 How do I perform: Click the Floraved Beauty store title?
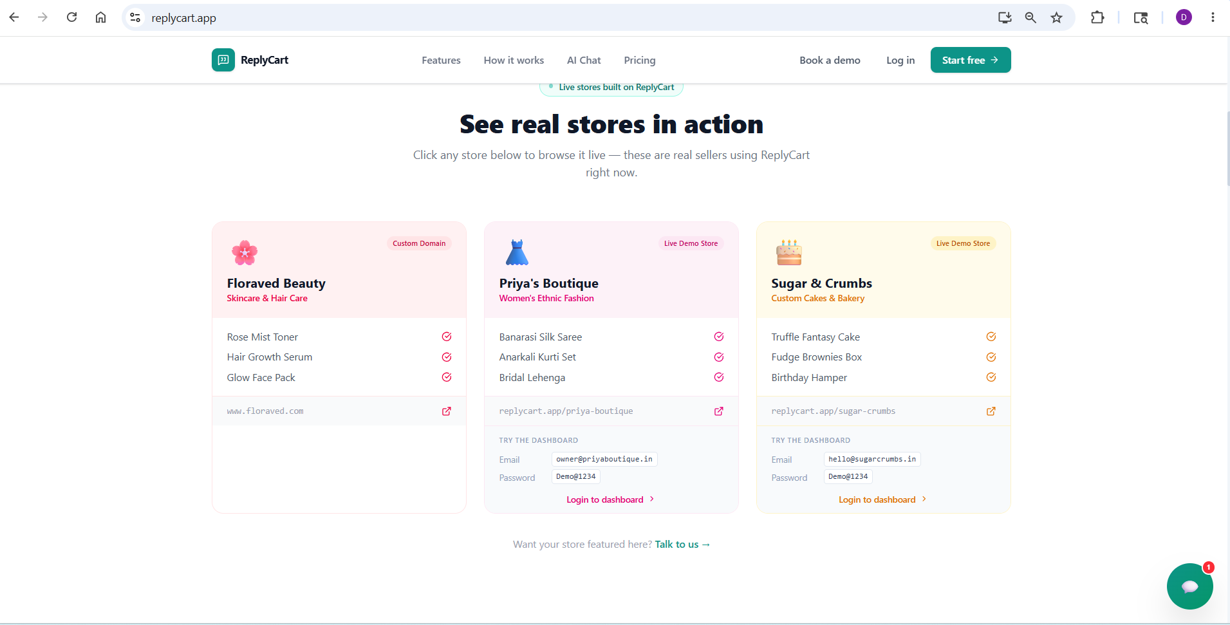pyautogui.click(x=276, y=283)
